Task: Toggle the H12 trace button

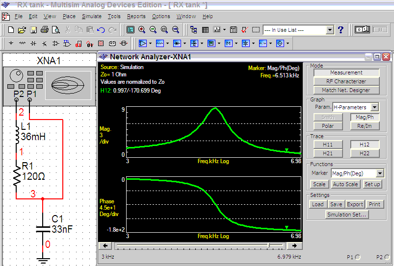Action: [x=365, y=145]
